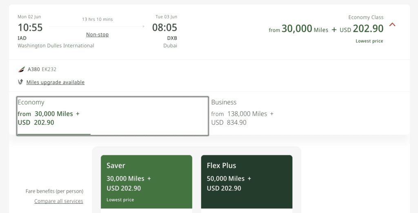Choose the Saver fare card
The width and height of the screenshot is (418, 213).
(x=147, y=182)
